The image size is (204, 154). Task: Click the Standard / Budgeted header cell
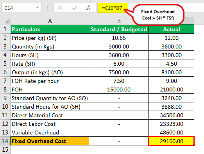(119, 29)
